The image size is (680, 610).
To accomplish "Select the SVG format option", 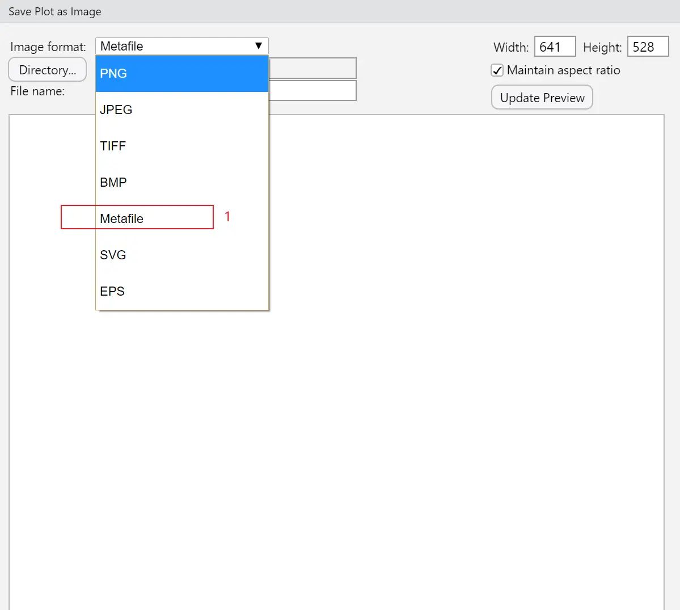I will click(x=181, y=255).
